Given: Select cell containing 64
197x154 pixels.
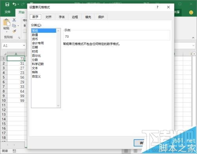Looking at the screenshot, I should [x=16, y=91].
